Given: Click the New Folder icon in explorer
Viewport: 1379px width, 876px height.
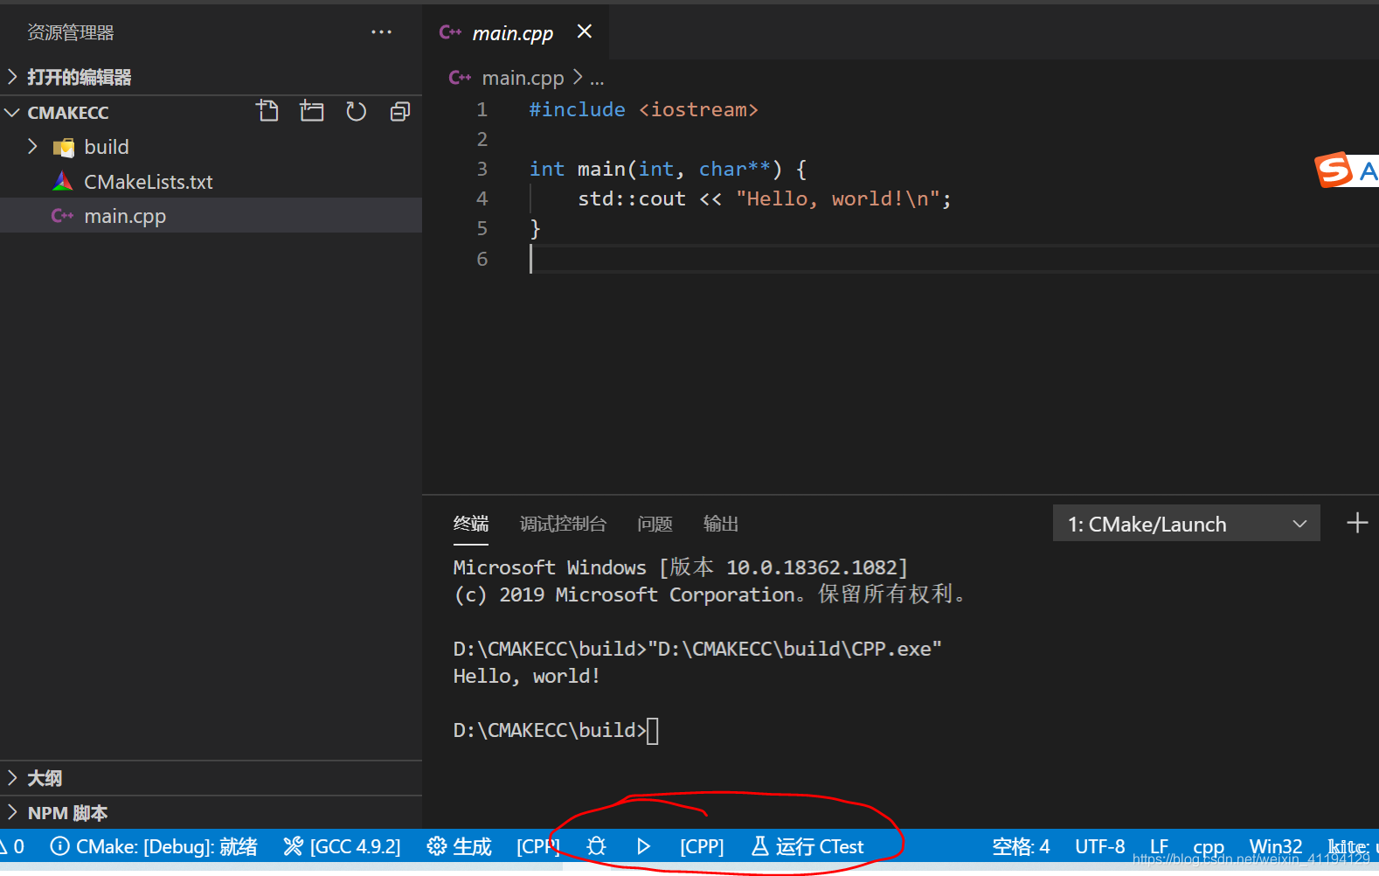Looking at the screenshot, I should coord(312,111).
